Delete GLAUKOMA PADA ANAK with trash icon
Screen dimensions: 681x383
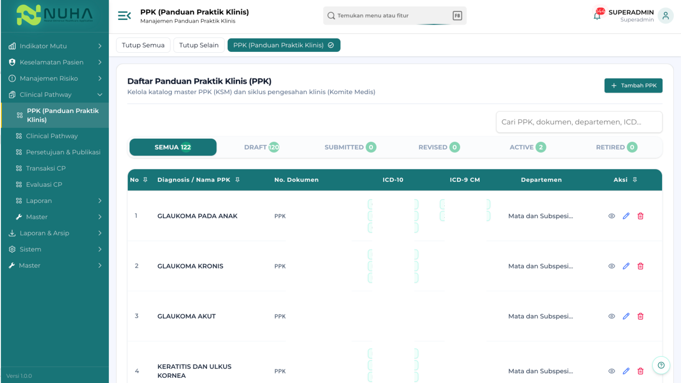click(641, 216)
